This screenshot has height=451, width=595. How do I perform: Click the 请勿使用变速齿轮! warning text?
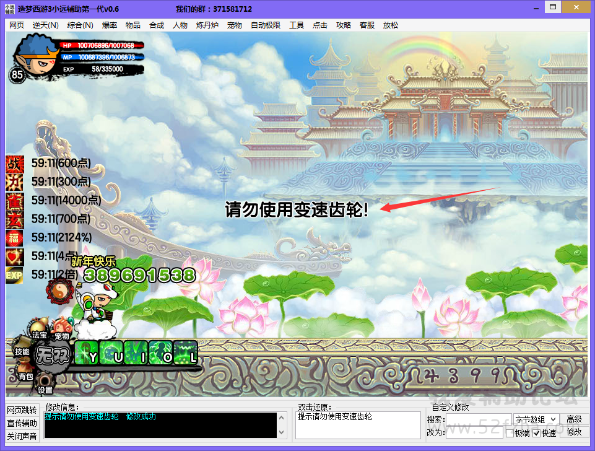297,209
